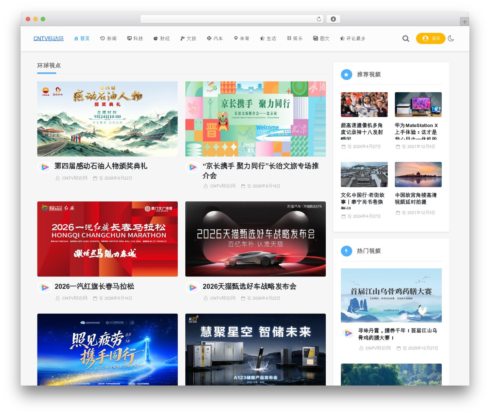
Task: Click the browser reload icon
Action: [x=319, y=19]
